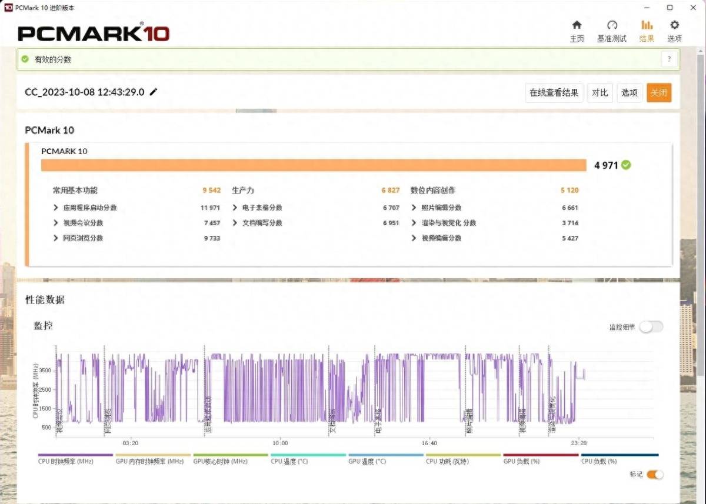Click the orange 关闭 button
Viewport: 706px width, 504px height.
pos(659,92)
